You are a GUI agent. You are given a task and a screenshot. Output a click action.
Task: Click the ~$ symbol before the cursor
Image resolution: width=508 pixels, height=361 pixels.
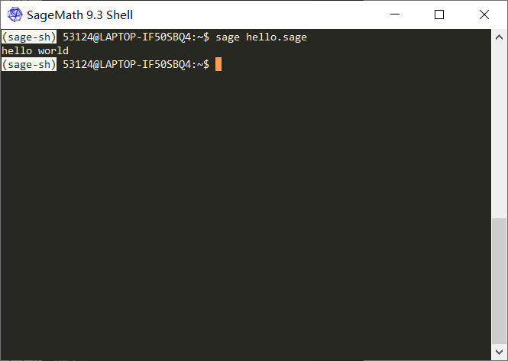click(203, 64)
